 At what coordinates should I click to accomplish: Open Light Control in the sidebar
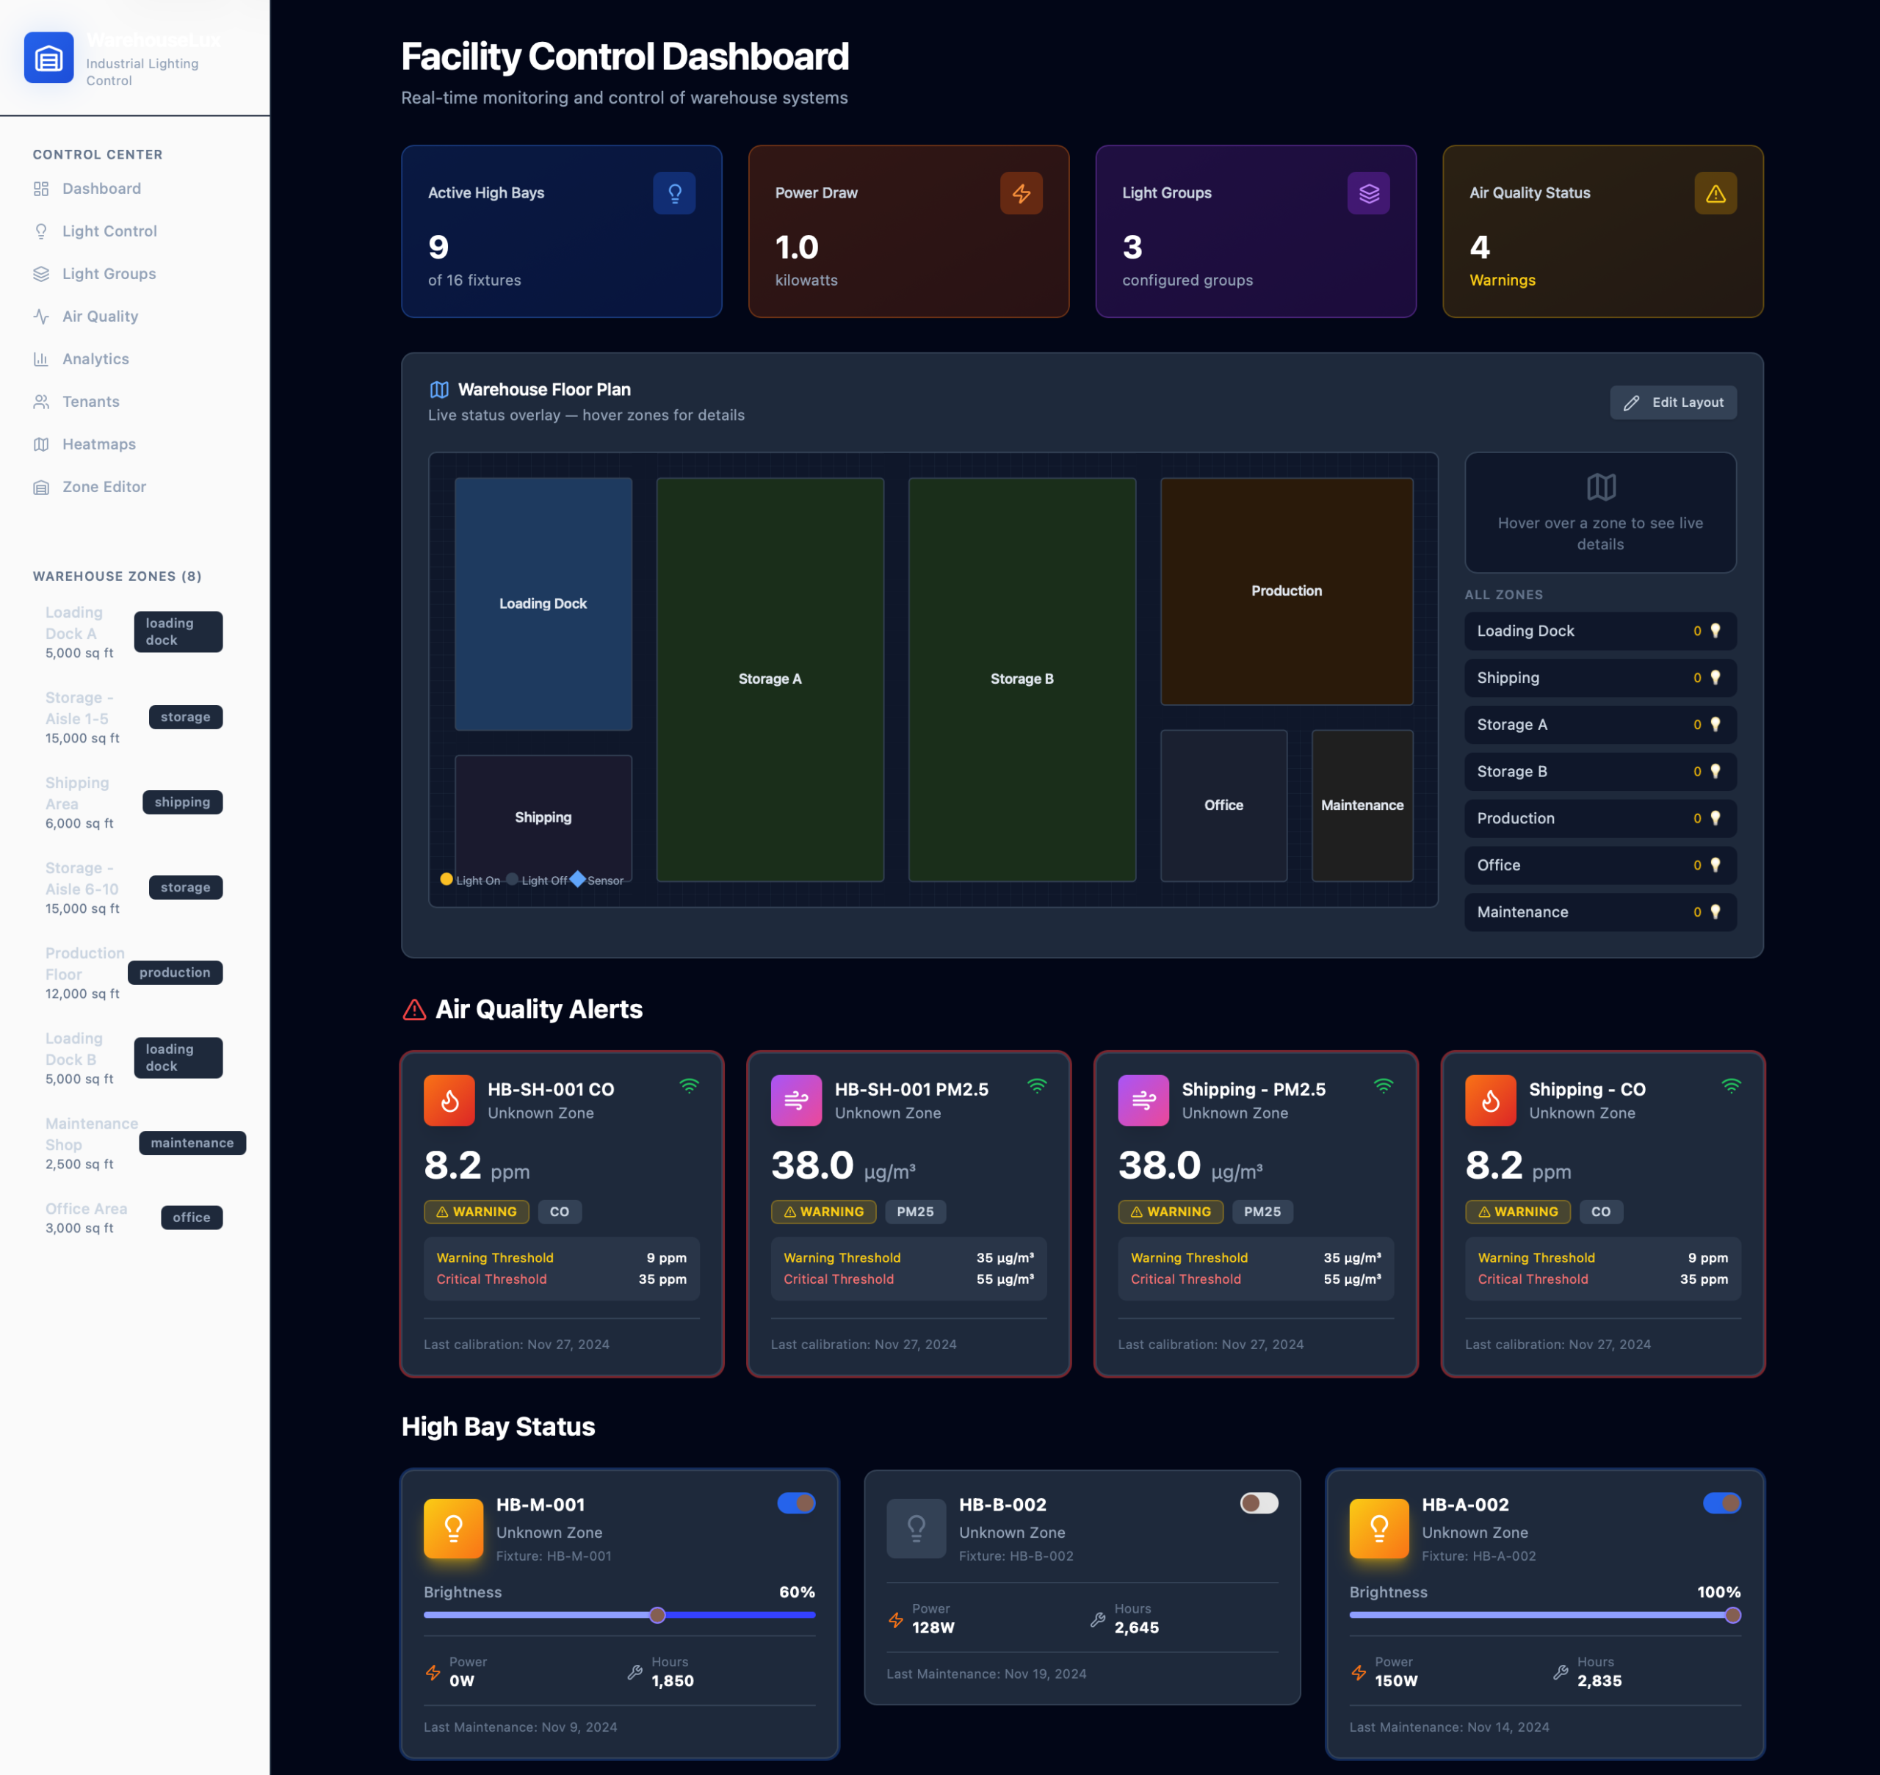point(134,232)
